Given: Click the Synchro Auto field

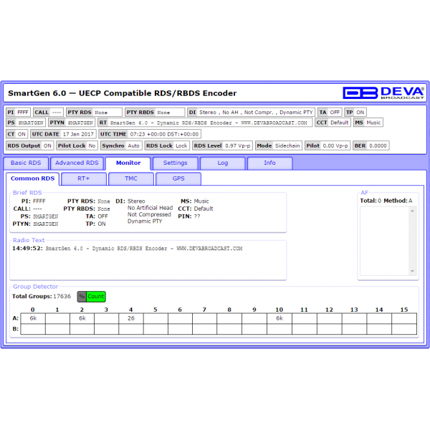Looking at the screenshot, I should (x=121, y=145).
